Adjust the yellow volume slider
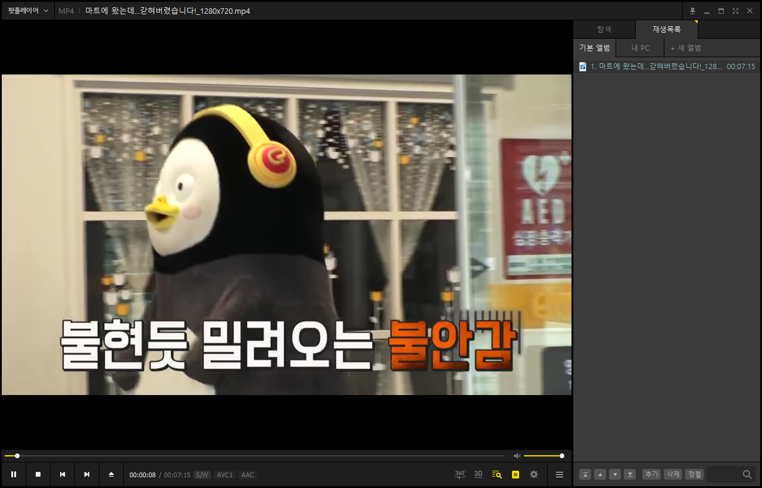This screenshot has height=488, width=762. coord(543,456)
